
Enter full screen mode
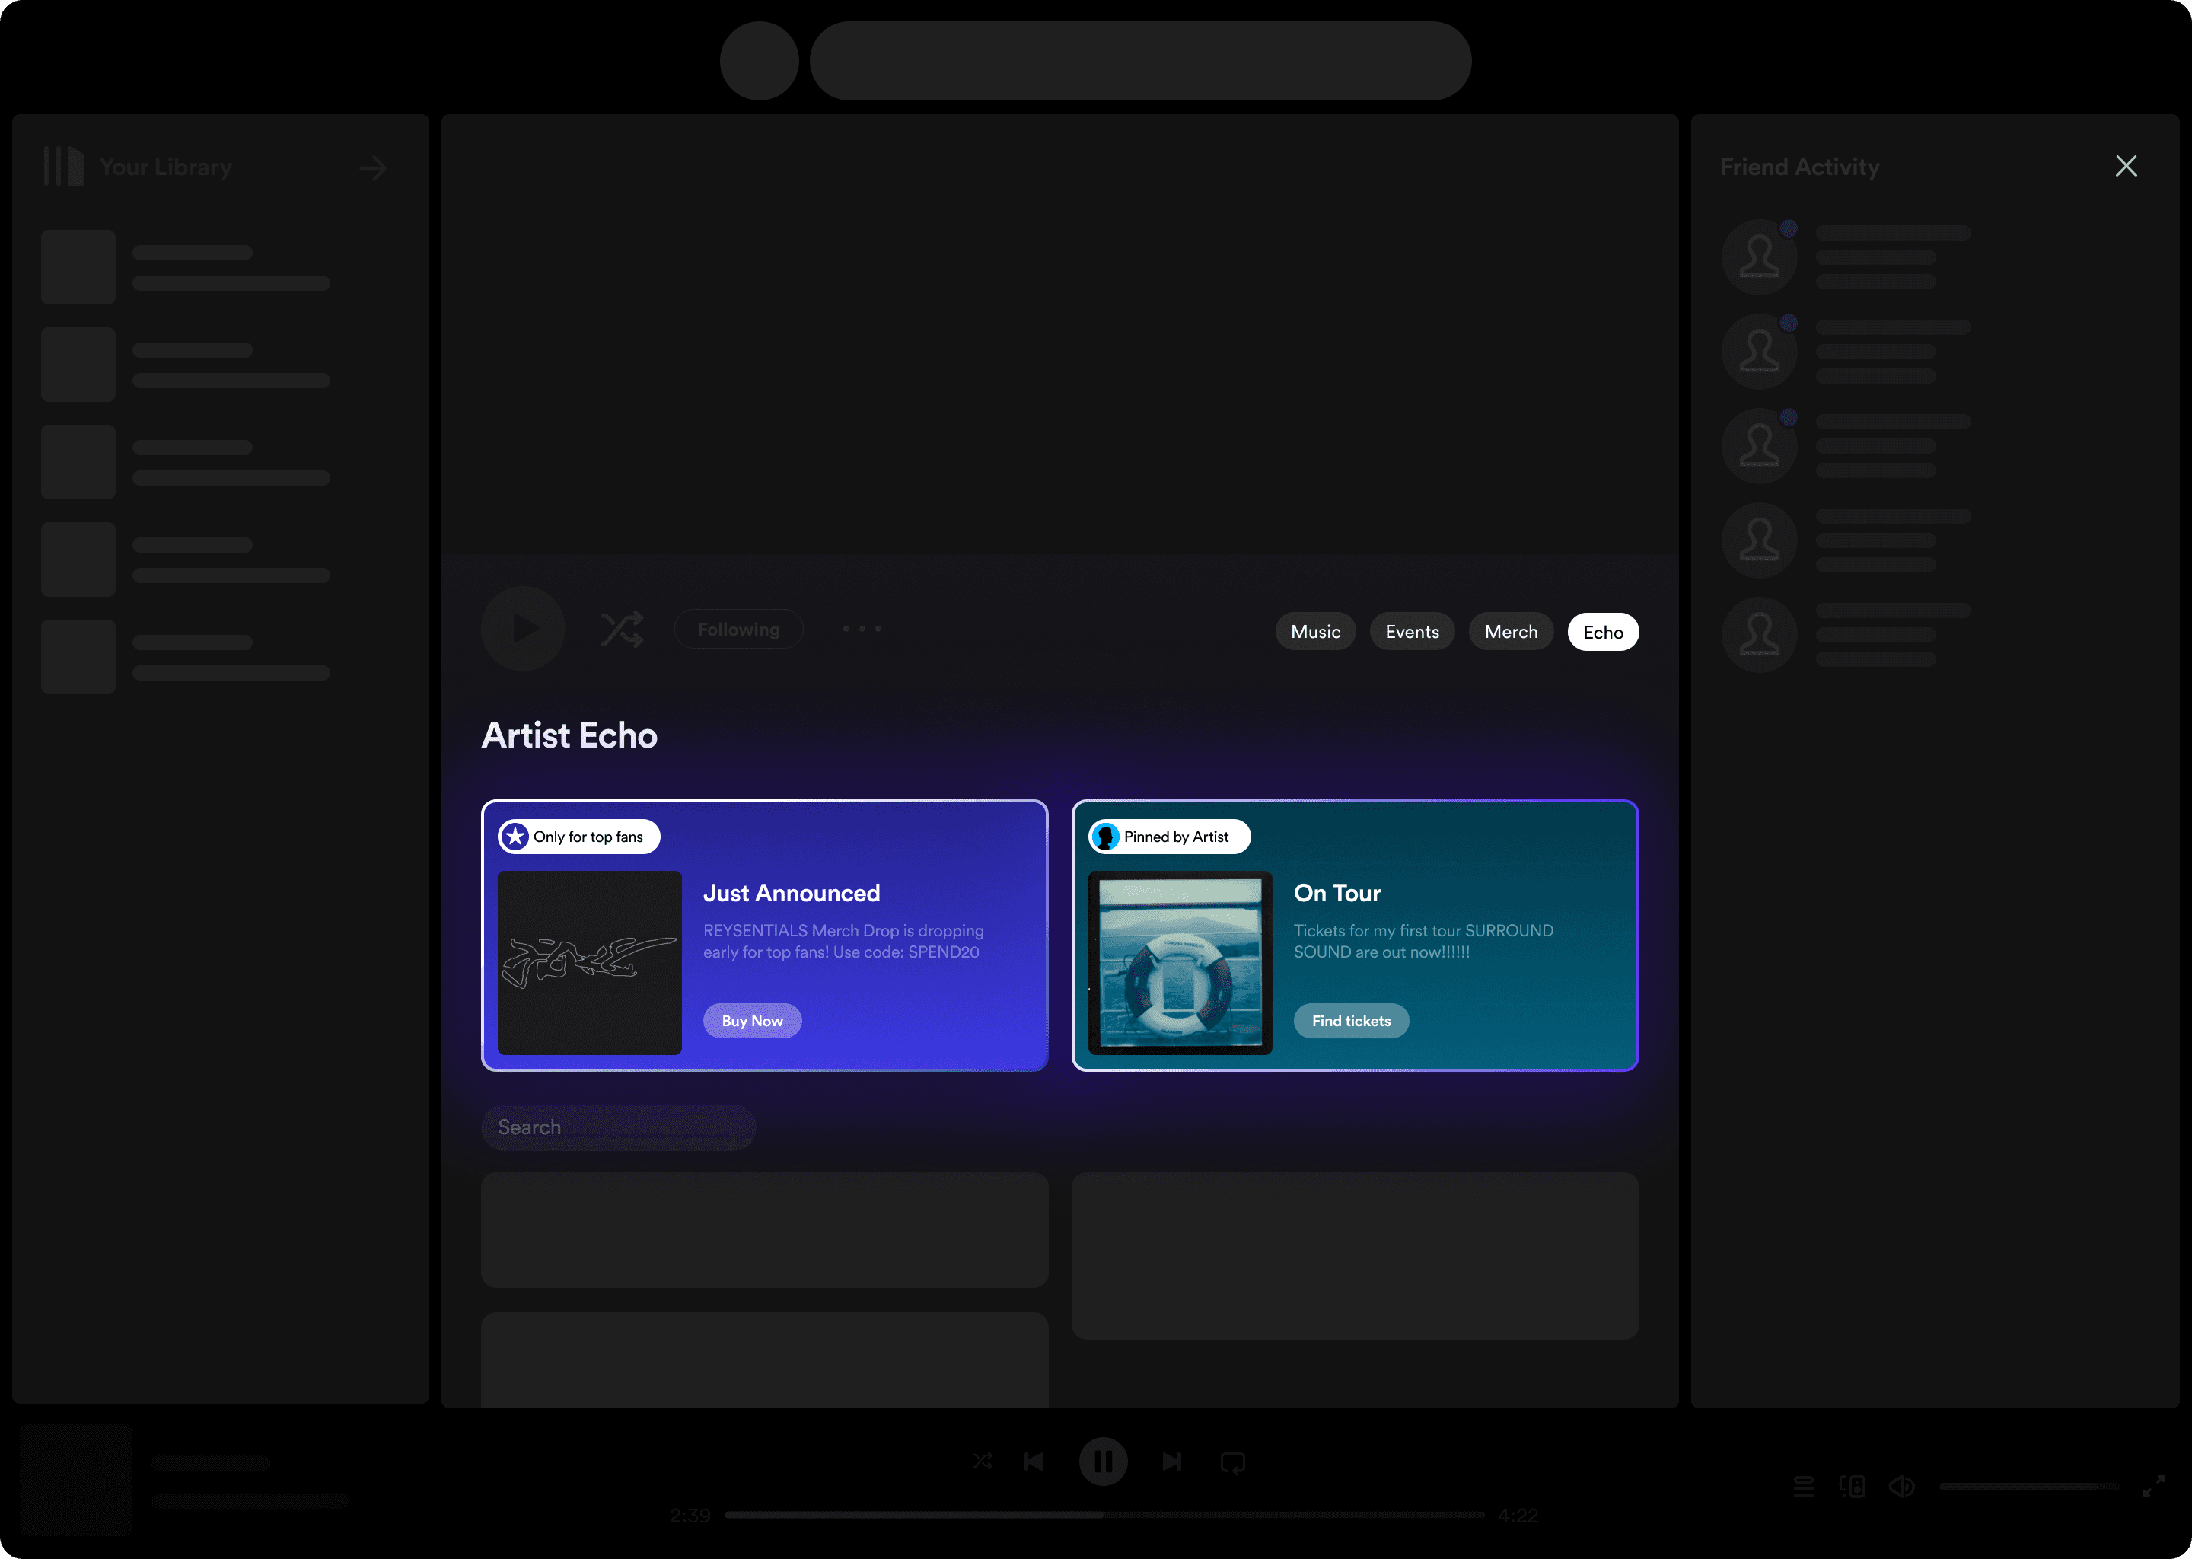[x=2154, y=1486]
